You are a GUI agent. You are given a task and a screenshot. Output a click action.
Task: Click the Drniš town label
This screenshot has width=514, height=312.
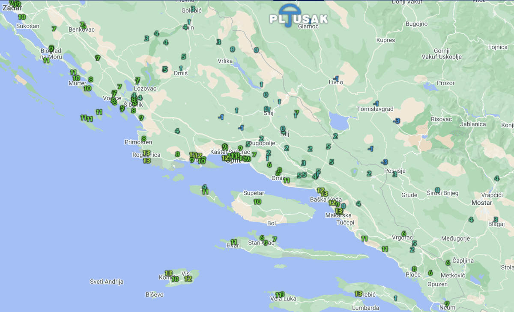[180, 74]
